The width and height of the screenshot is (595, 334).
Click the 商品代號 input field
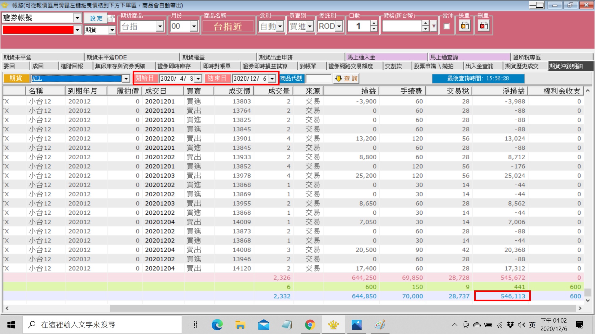pos(319,79)
